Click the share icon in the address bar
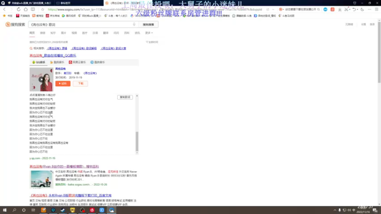This screenshot has height=214, width=381. (x=268, y=10)
